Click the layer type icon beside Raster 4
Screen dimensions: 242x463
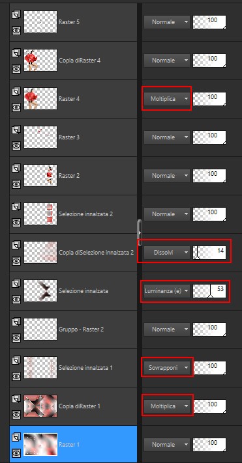[x=16, y=91]
